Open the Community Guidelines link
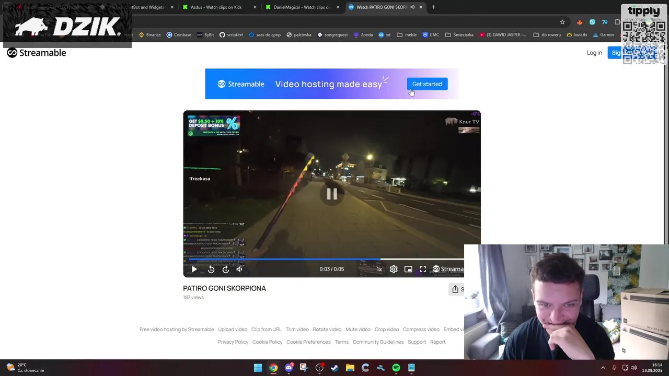This screenshot has width=669, height=376. 378,342
